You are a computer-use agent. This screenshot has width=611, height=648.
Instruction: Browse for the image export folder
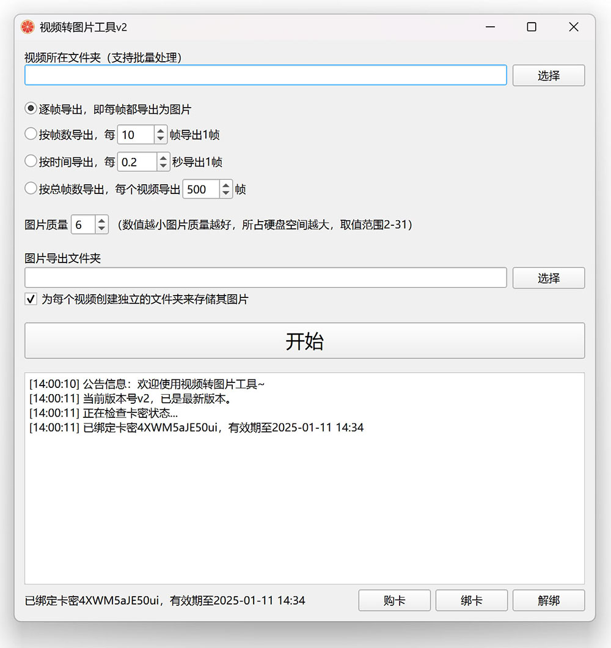(x=548, y=278)
